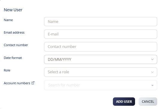This screenshot has height=109, width=159.
Task: Click the New User dialog heading
Action: (x=13, y=10)
